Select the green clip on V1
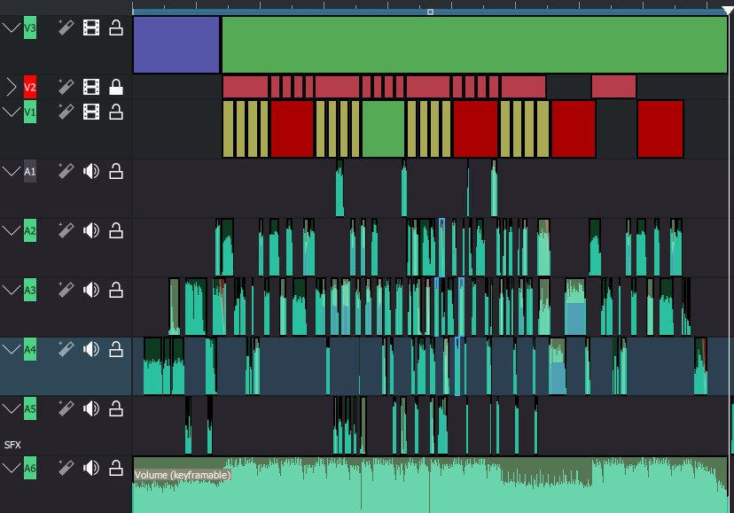The width and height of the screenshot is (734, 513). 383,128
